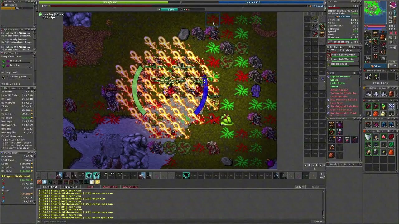Collapse the Skills panel
This screenshot has width=399, height=224.
tap(358, 2)
